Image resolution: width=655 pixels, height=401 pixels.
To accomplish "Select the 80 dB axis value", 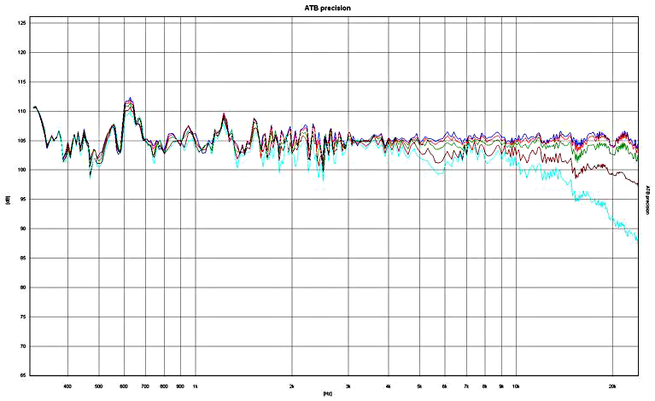I will [23, 288].
